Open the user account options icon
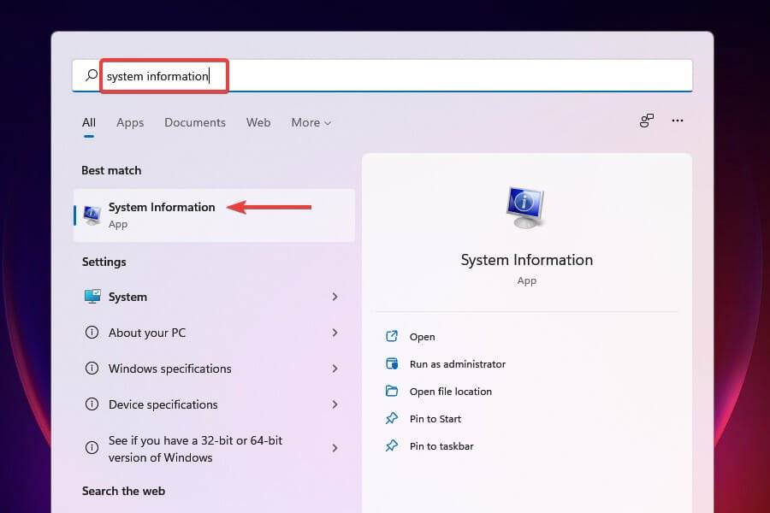 point(646,121)
